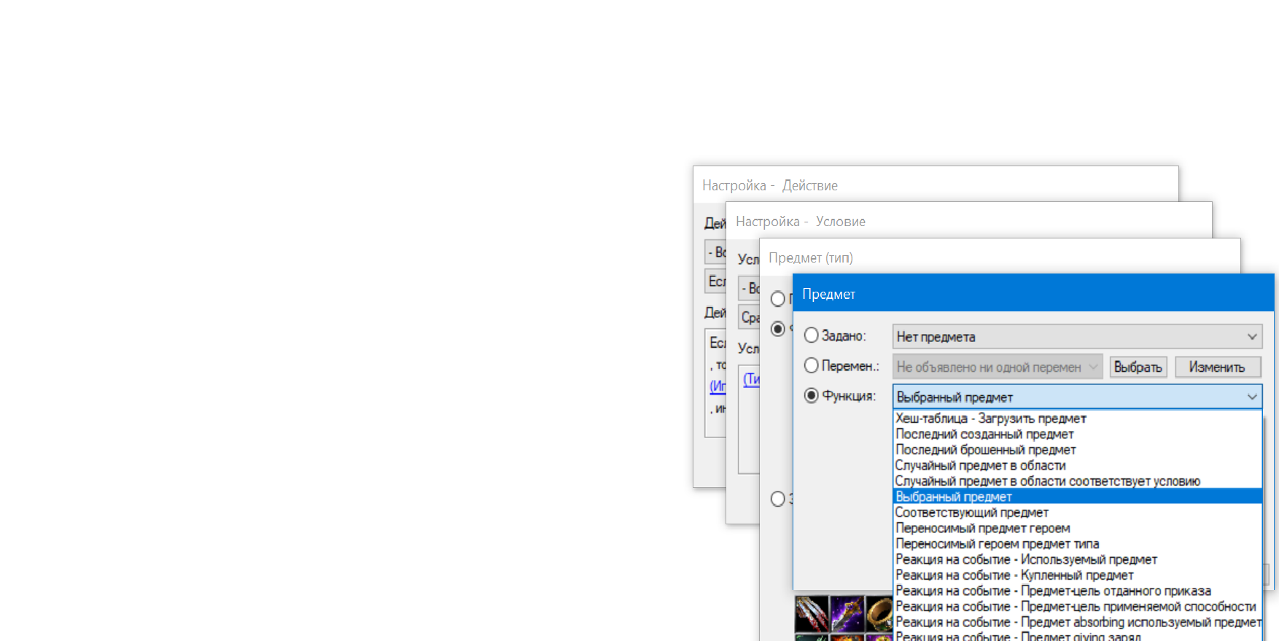Image resolution: width=1279 pixels, height=641 pixels.
Task: Choose highlighted Выбранный предмет list option
Action: coord(1078,497)
